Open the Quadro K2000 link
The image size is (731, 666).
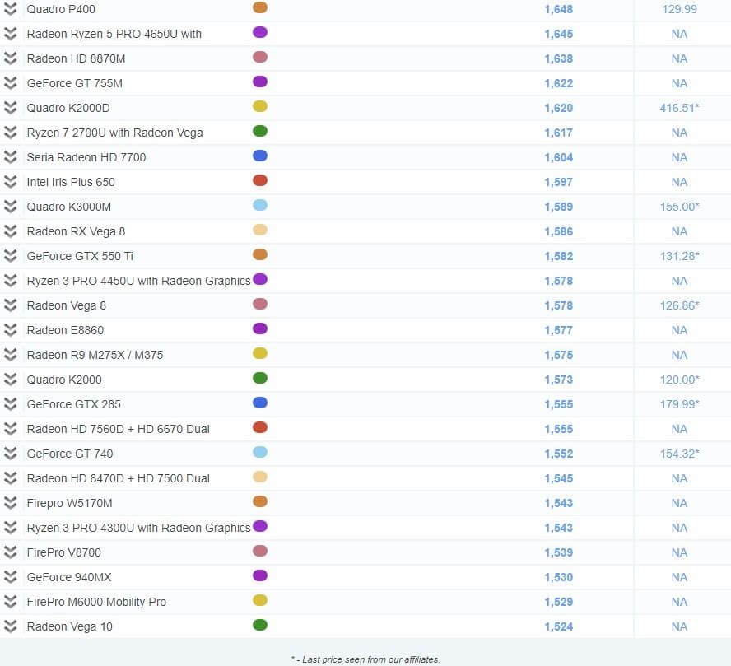pos(64,380)
